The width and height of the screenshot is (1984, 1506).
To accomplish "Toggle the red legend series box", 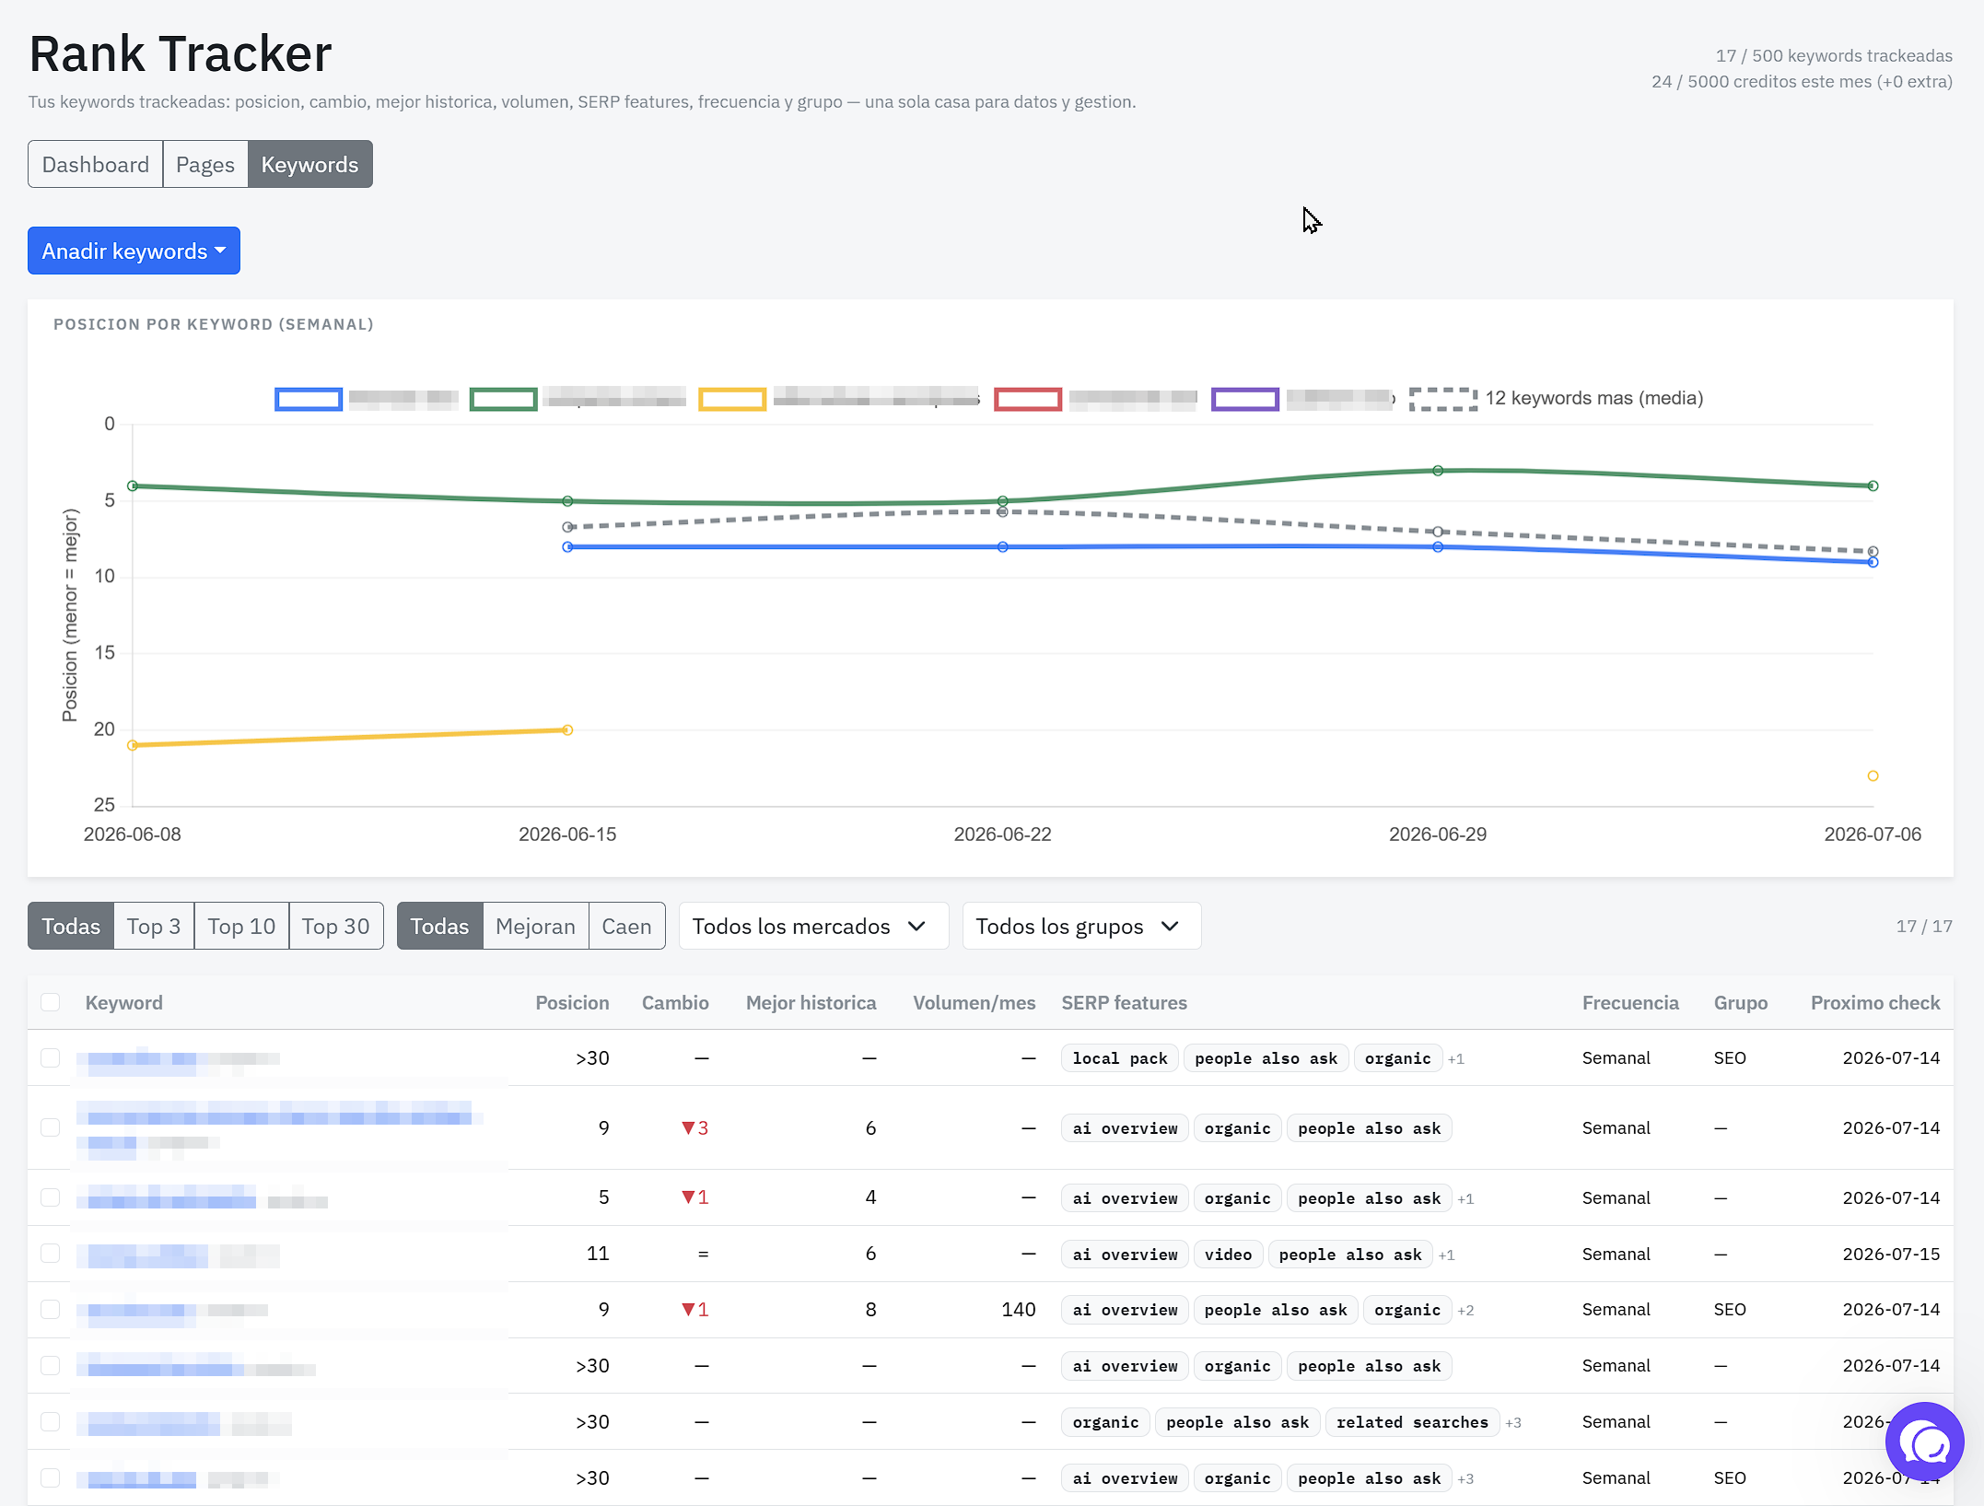I will click(x=1028, y=399).
